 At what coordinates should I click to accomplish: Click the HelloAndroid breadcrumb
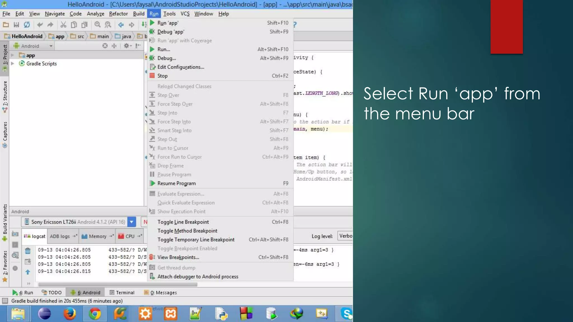(24, 36)
